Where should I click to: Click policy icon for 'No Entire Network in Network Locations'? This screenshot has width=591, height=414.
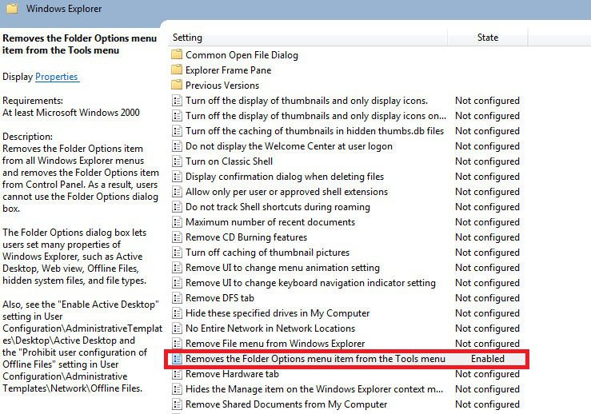(x=177, y=328)
